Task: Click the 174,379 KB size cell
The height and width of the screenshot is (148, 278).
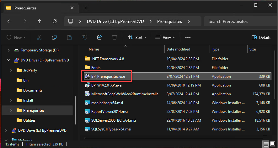Action: (x=261, y=94)
